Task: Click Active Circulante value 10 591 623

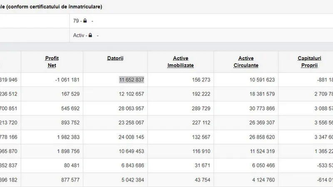Action: pos(262,80)
